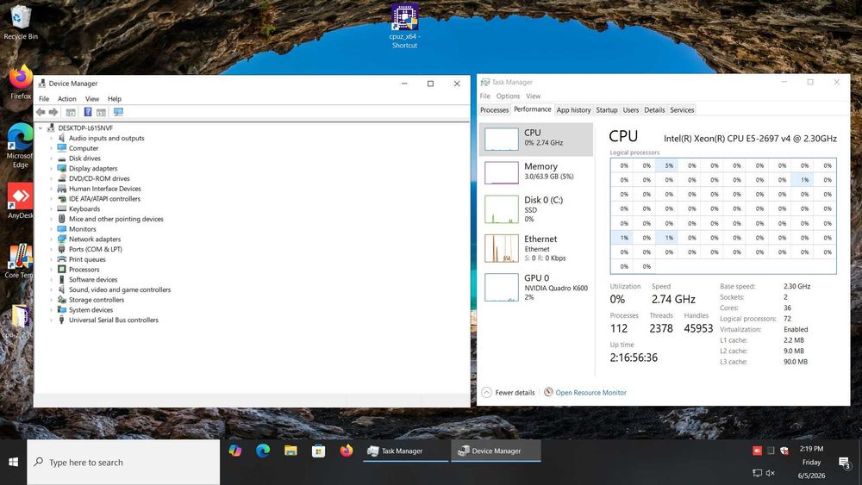Image resolution: width=862 pixels, height=485 pixels.
Task: Select the GPU 0 NVIDIA Quadro K600 entry
Action: coord(536,287)
